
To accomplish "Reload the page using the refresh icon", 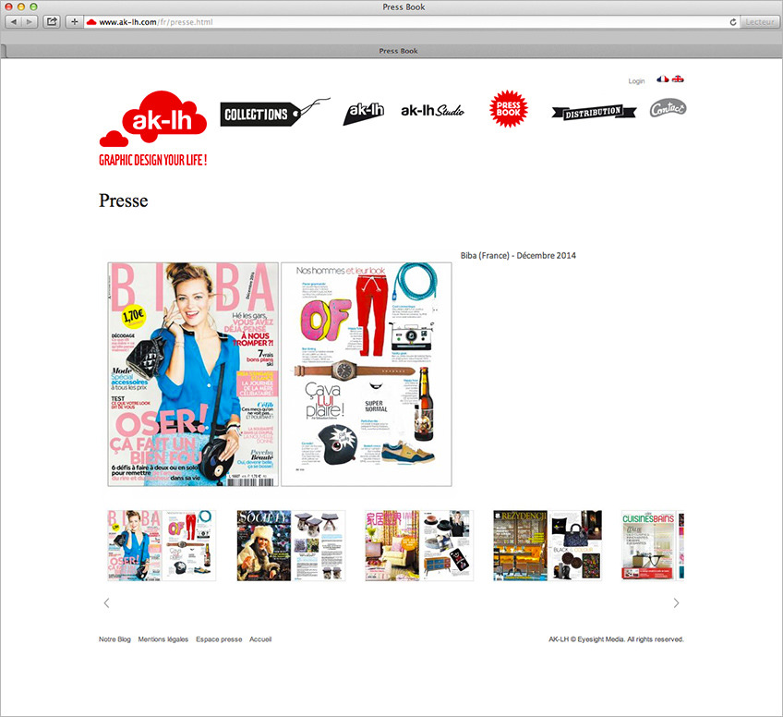I will [733, 21].
